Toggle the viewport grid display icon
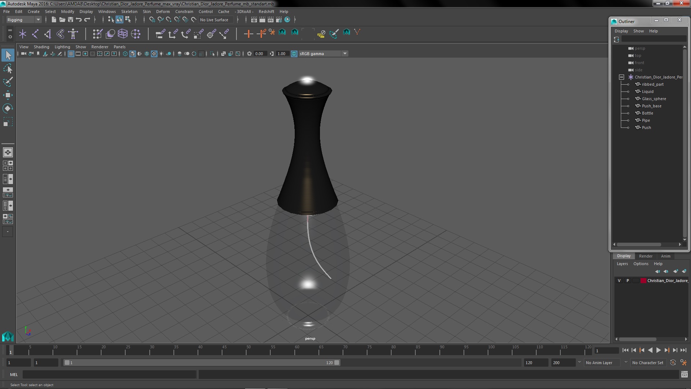The height and width of the screenshot is (389, 691). [x=71, y=54]
